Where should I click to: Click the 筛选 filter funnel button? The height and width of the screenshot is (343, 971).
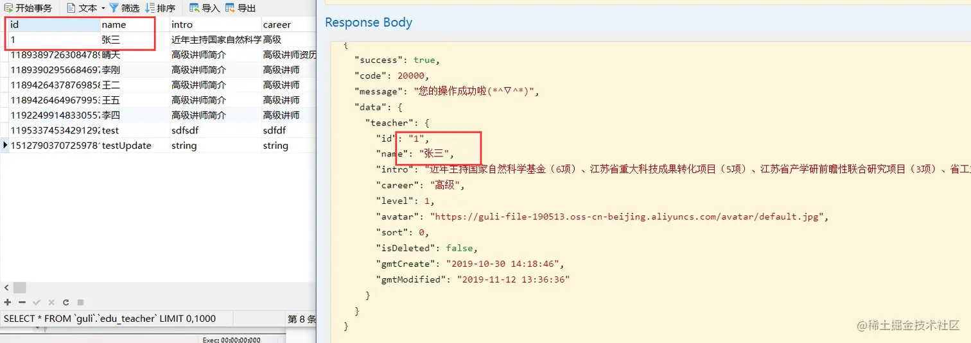point(124,8)
